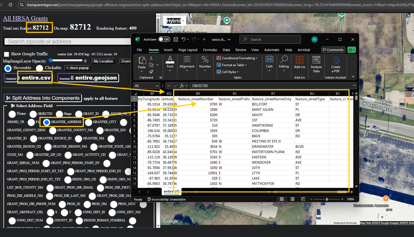Click the Select All corner of Excel grid
Viewport: 414px width, 237px height.
(135, 94)
